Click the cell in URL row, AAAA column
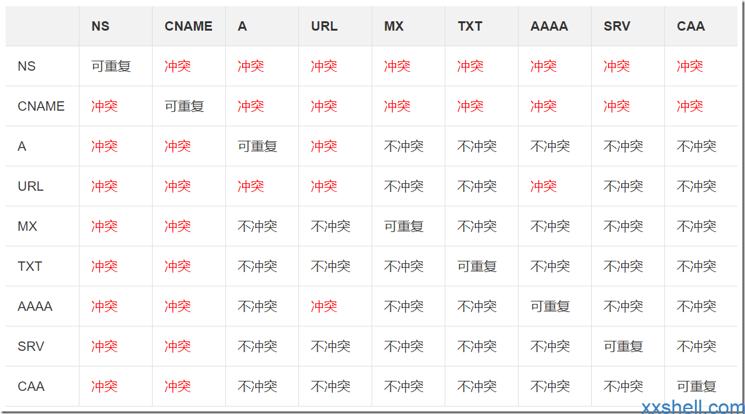 click(x=544, y=186)
